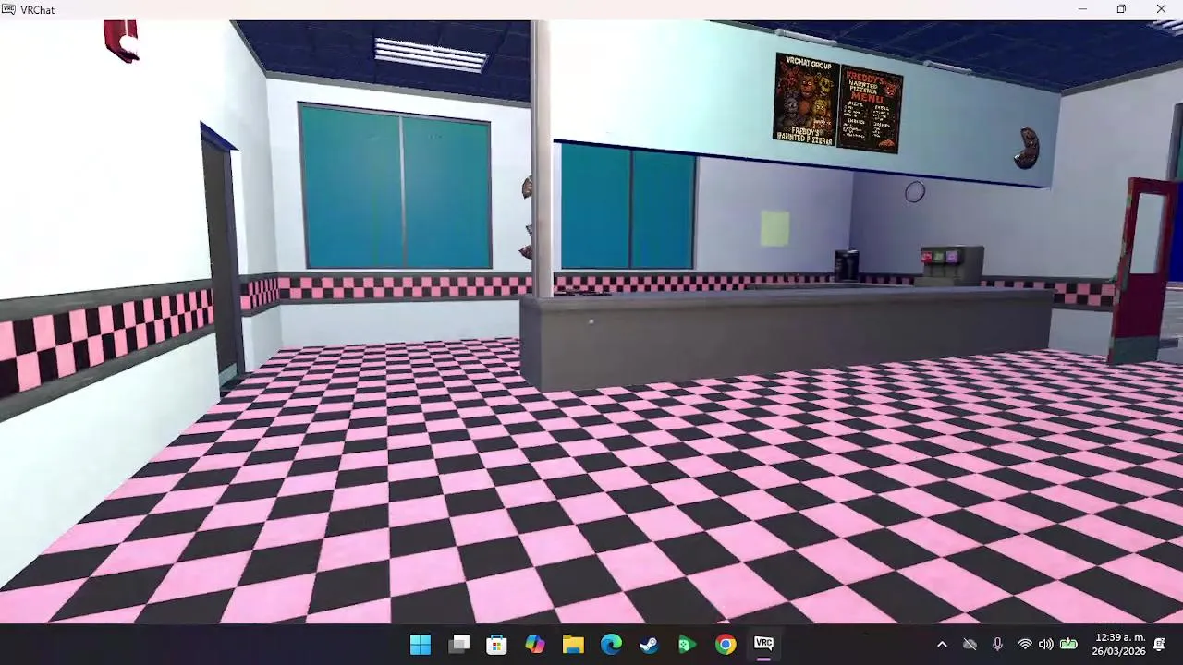Open the clock and calendar flyout

(x=1120, y=644)
